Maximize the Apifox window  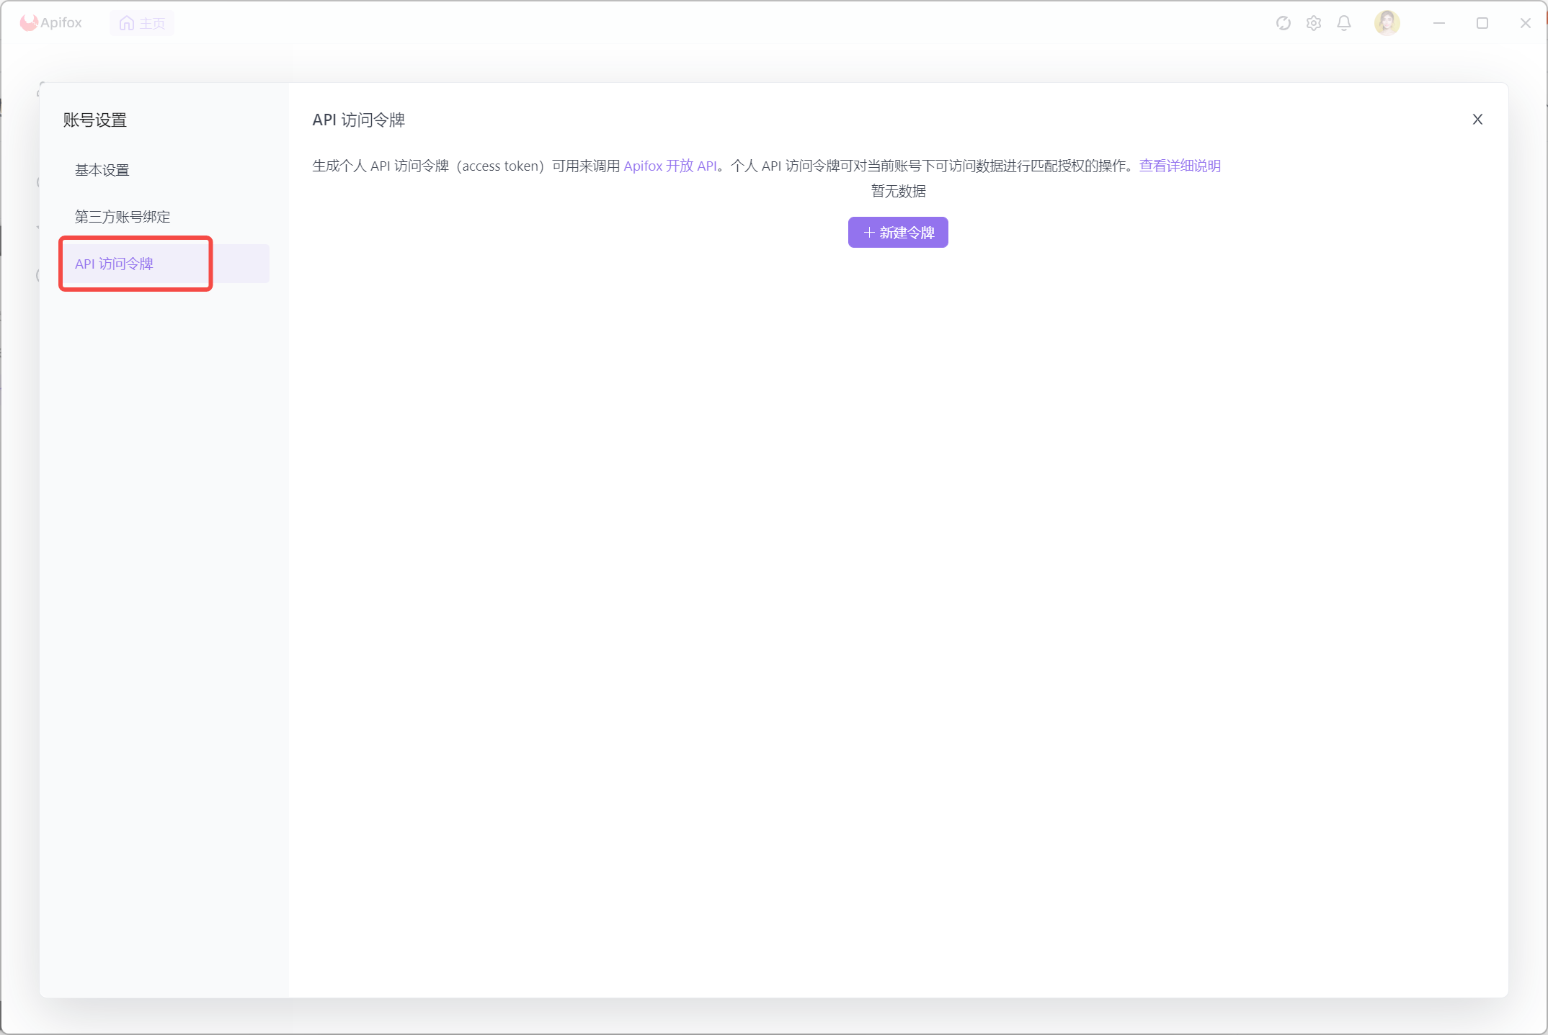point(1482,23)
